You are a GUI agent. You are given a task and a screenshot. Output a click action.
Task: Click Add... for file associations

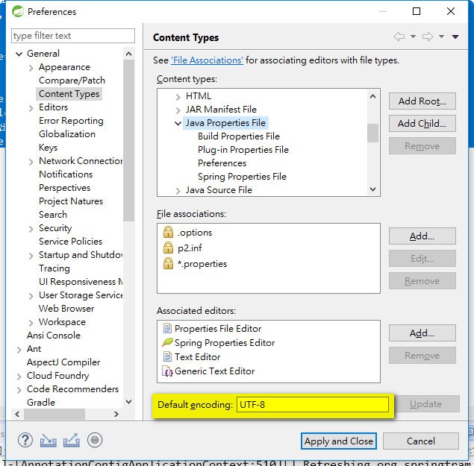(x=422, y=236)
